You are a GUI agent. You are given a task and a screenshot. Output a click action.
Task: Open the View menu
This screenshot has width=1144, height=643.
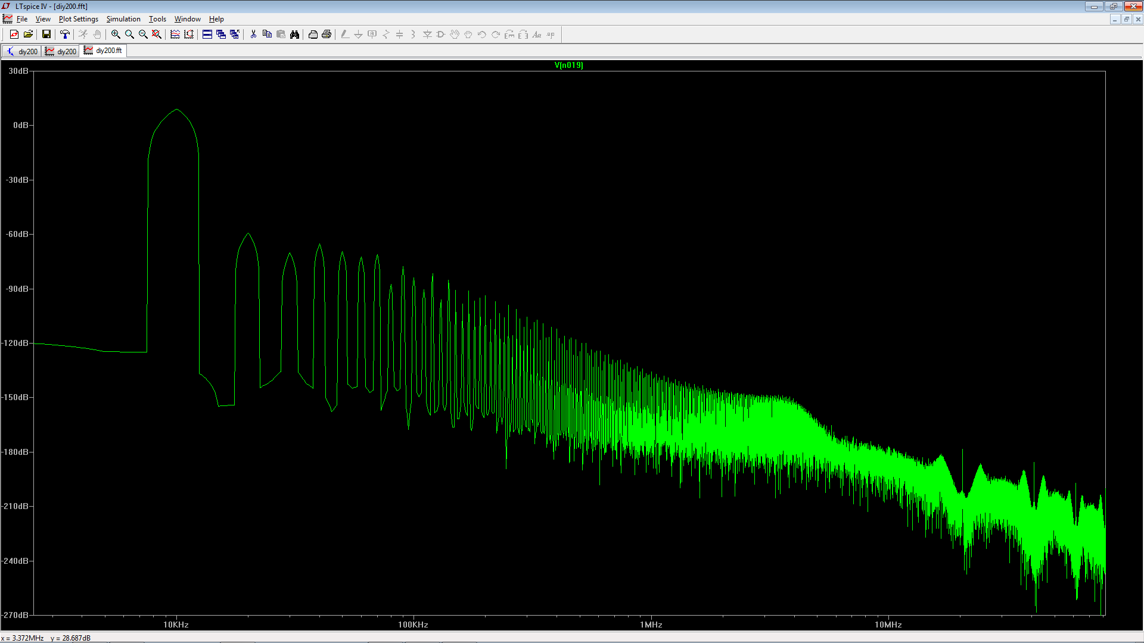point(43,19)
